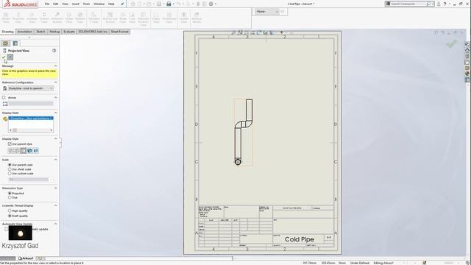Click the pushpin icon beside the green checkmark
This screenshot has height=265, width=471.
(10, 57)
